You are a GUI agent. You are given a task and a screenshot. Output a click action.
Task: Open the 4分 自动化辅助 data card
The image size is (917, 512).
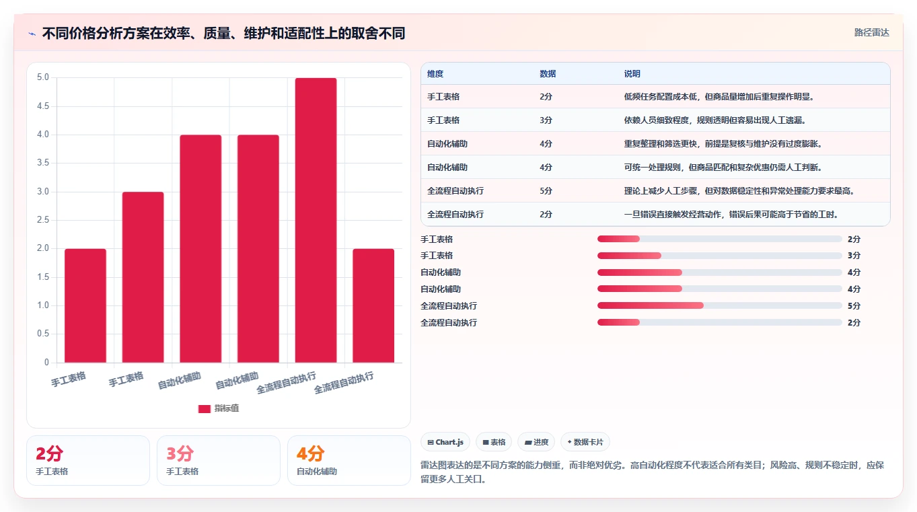pyautogui.click(x=349, y=460)
